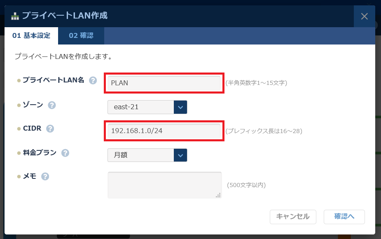381x239 pixels.
Task: Click the ゾーン dropdown arrow button
Action: (x=180, y=107)
